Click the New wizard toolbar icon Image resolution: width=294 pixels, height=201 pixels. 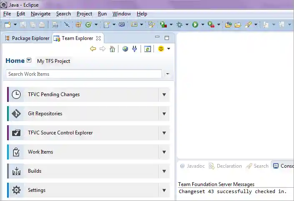coord(8,25)
